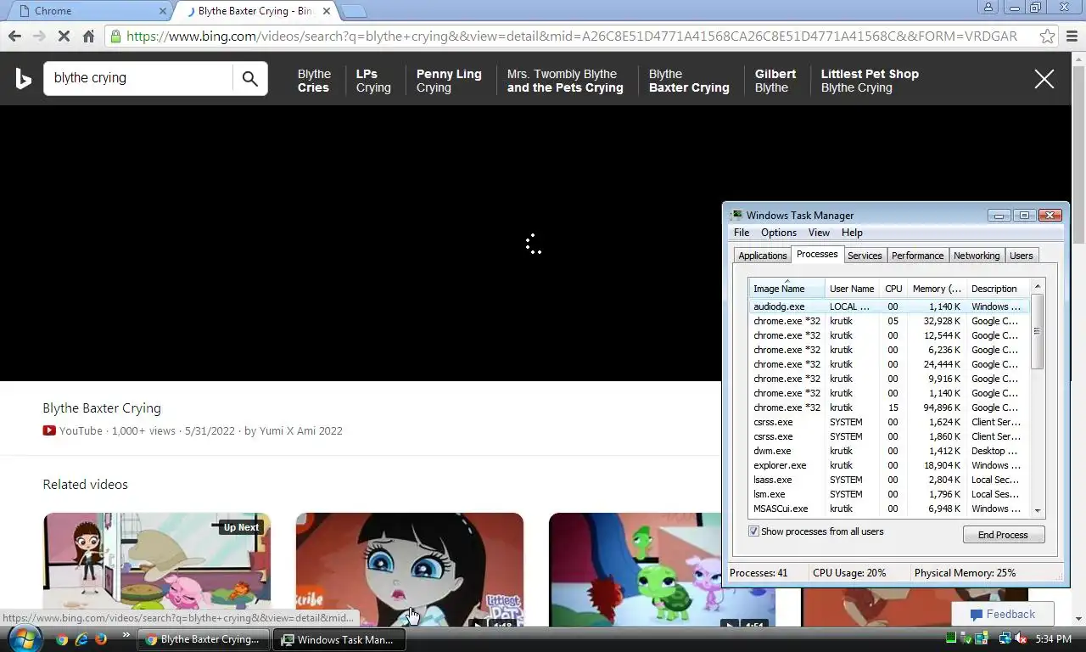Select the audiodg.exe process row

coord(889,306)
